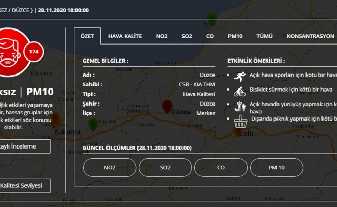
Task: Select the red map marker at Düzce
Action: coord(166,106)
